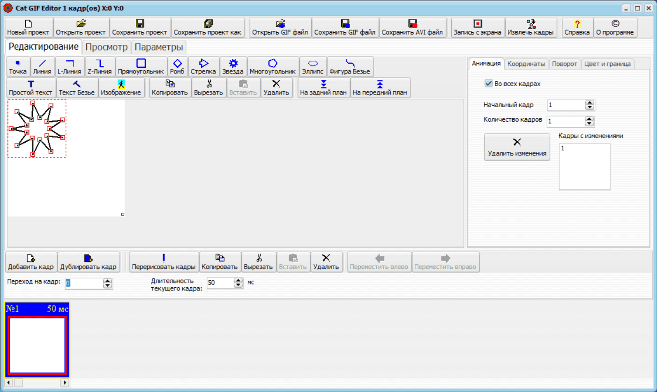The width and height of the screenshot is (657, 392).
Task: Click Сохранить GIF файл toolbar button
Action: tap(345, 28)
